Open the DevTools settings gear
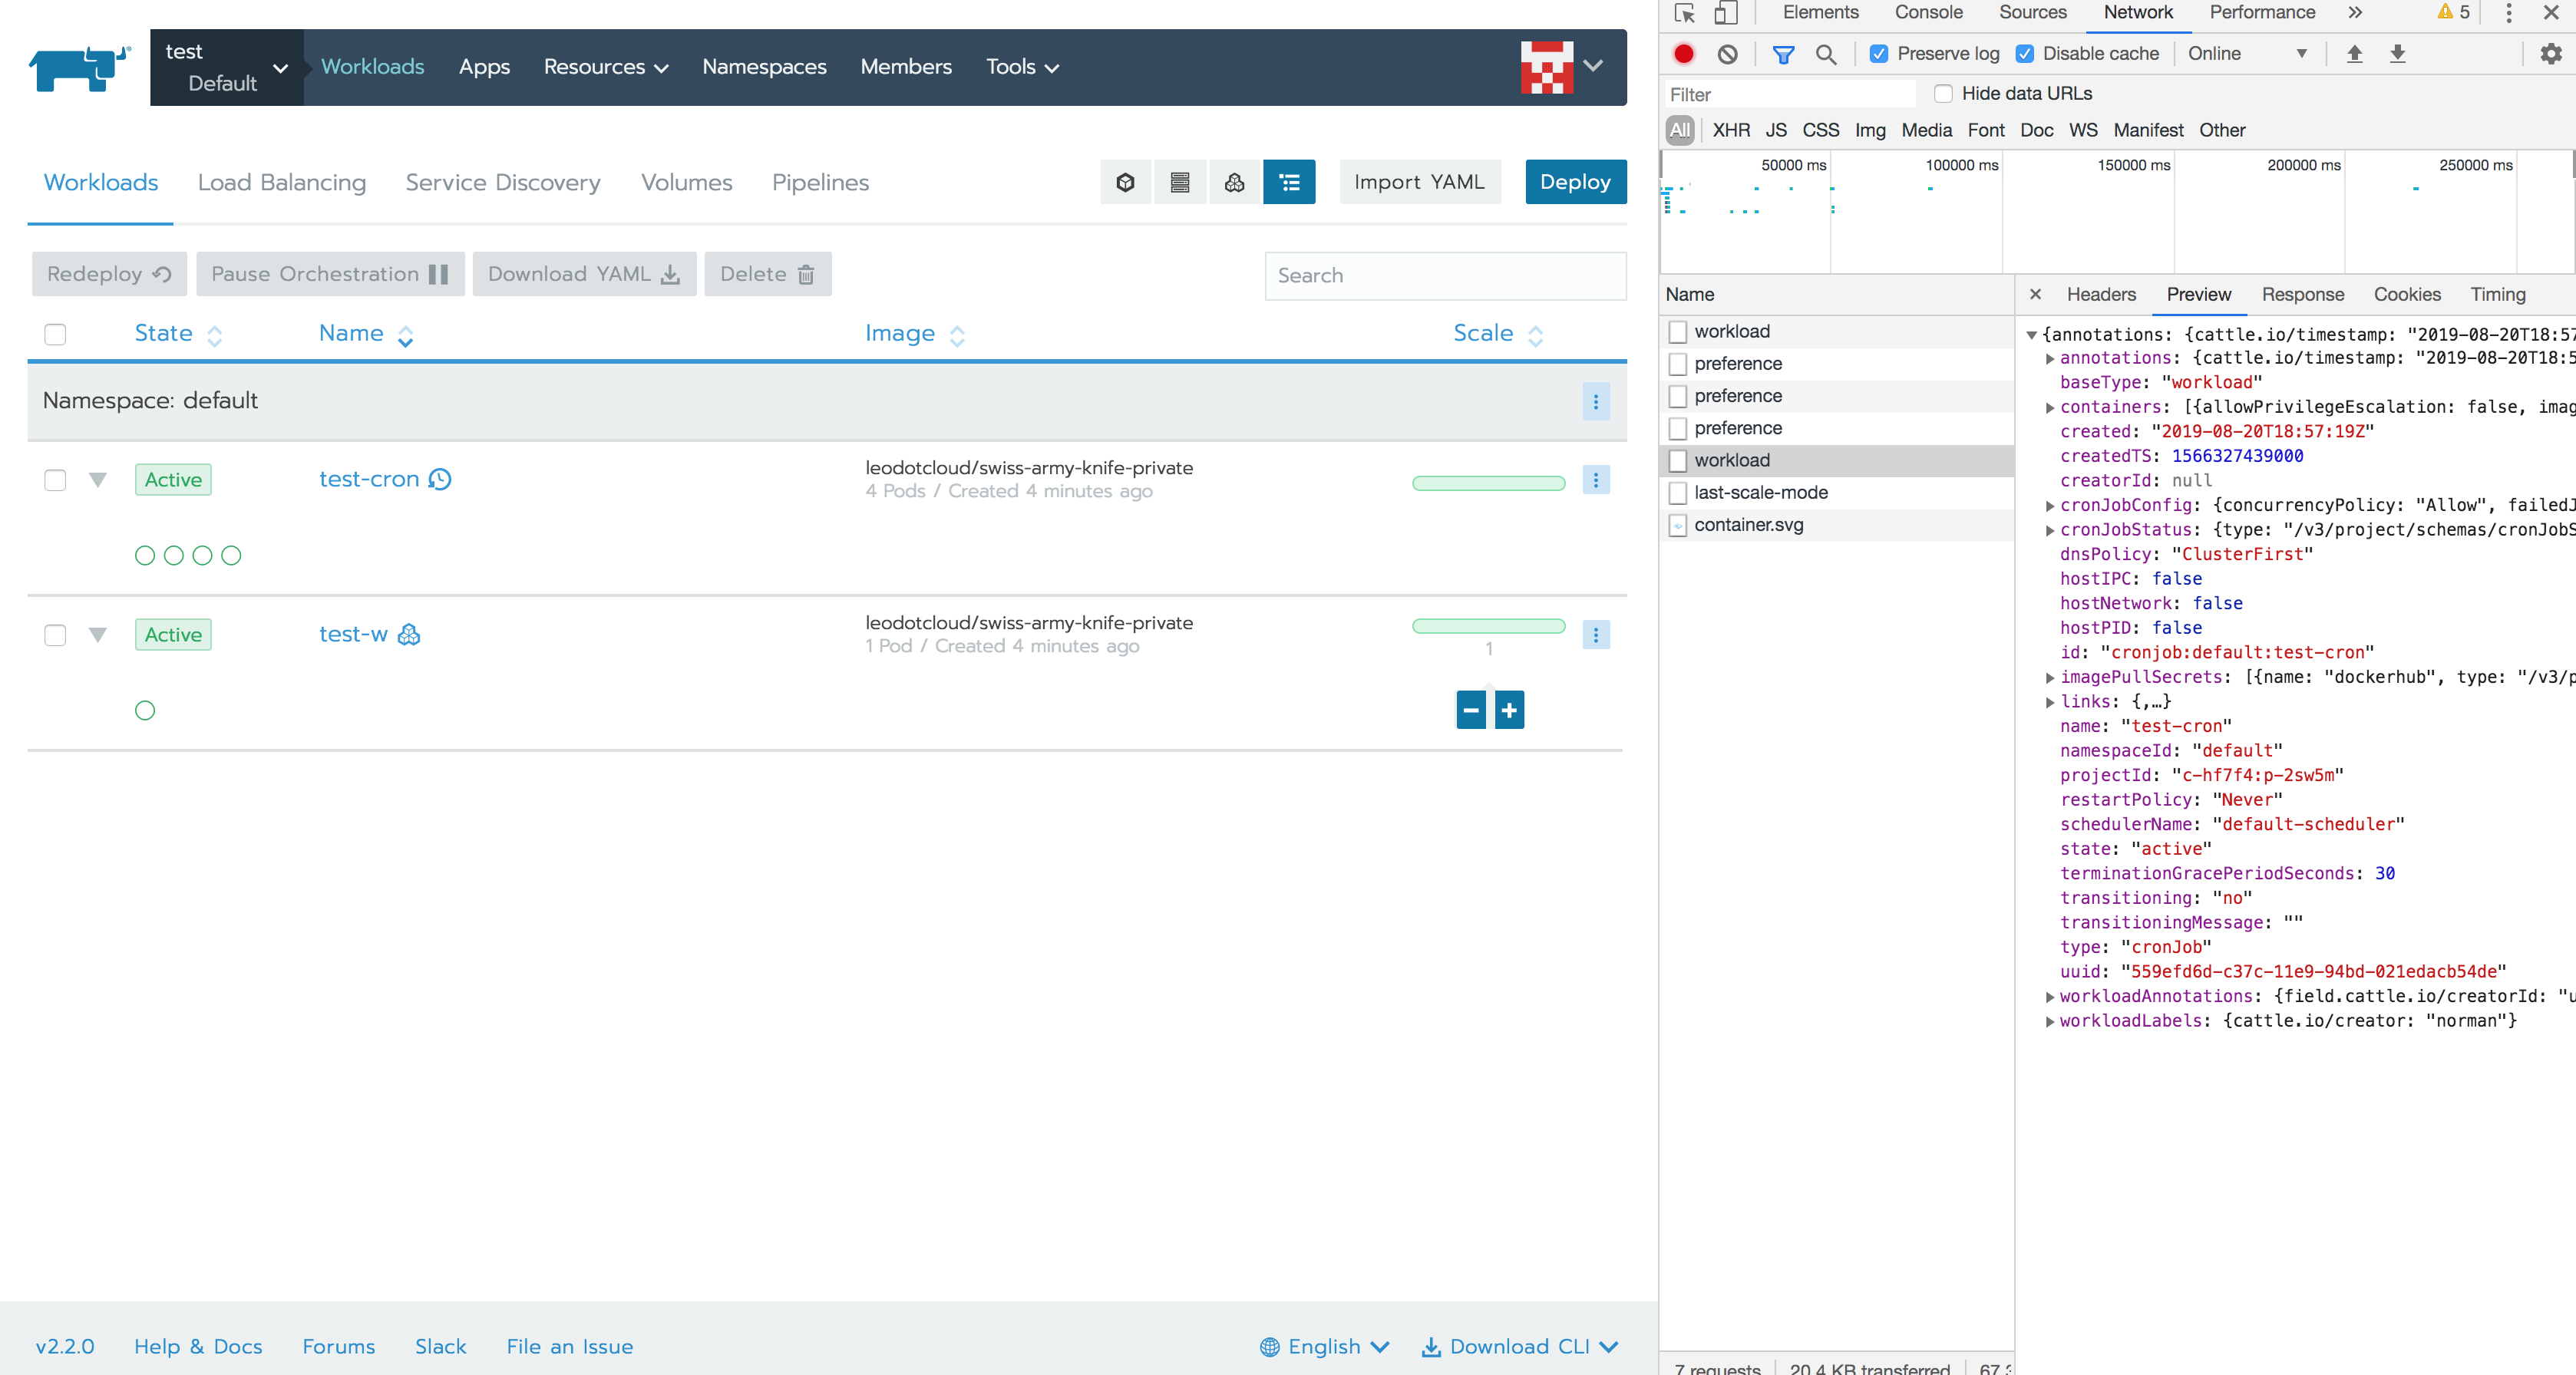Viewport: 2576px width, 1375px height. pos(2550,54)
